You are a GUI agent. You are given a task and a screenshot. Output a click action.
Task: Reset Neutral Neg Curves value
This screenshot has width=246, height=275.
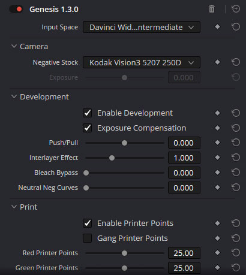pyautogui.click(x=236, y=188)
